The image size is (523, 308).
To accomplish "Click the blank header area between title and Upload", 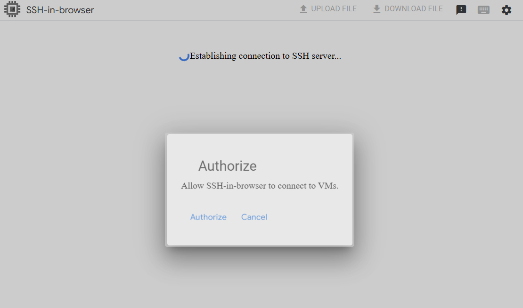I will point(197,10).
